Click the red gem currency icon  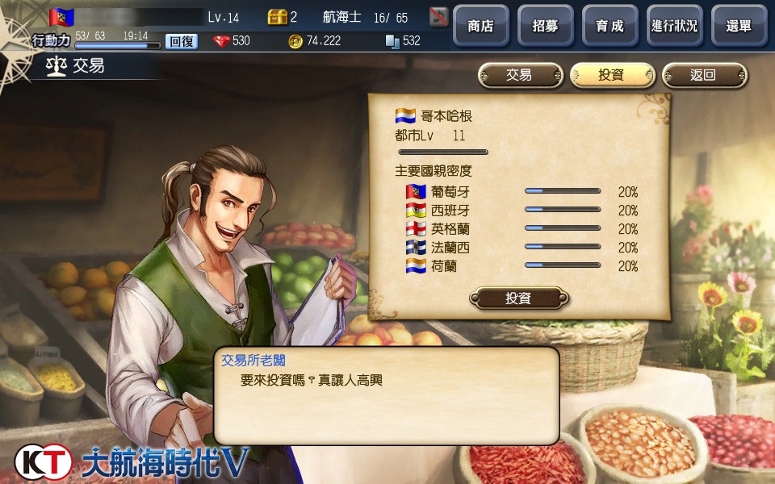coord(221,41)
